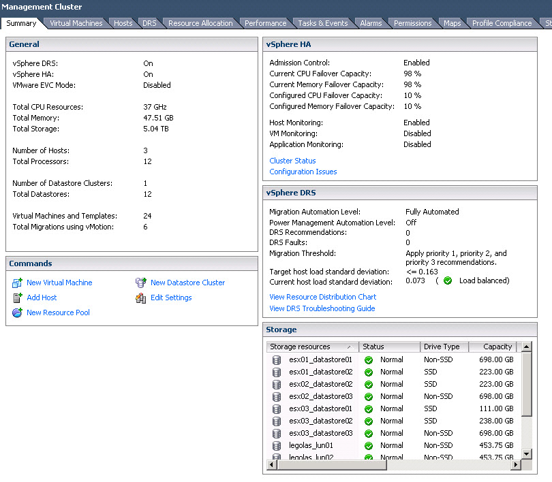Screen dimensions: 552x482
Task: Click the storage list vertical scrollbar thumb
Action: tap(526, 384)
